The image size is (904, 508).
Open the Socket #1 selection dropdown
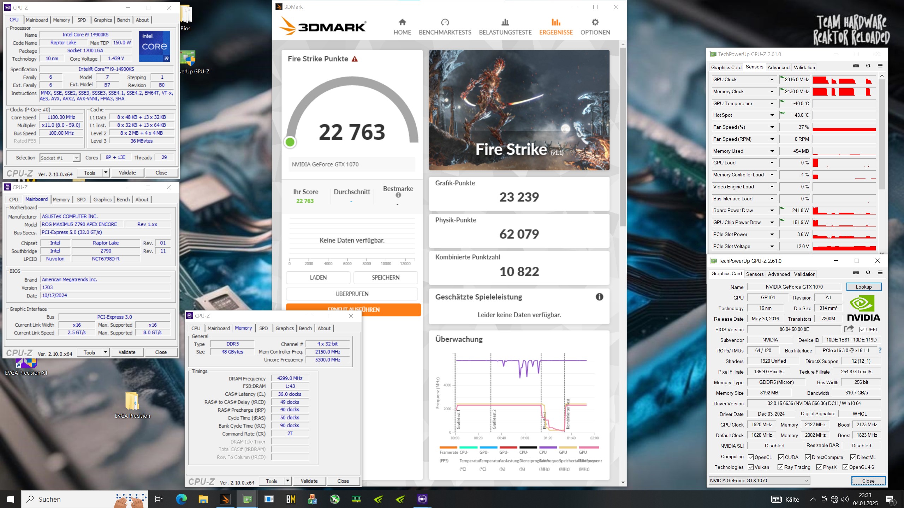coord(60,158)
